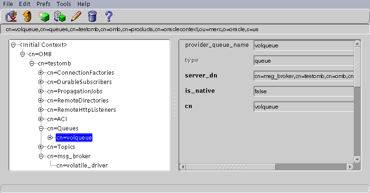Viewport: 370px width, 193px height.
Task: Open the Prefs menu
Action: [43, 4]
